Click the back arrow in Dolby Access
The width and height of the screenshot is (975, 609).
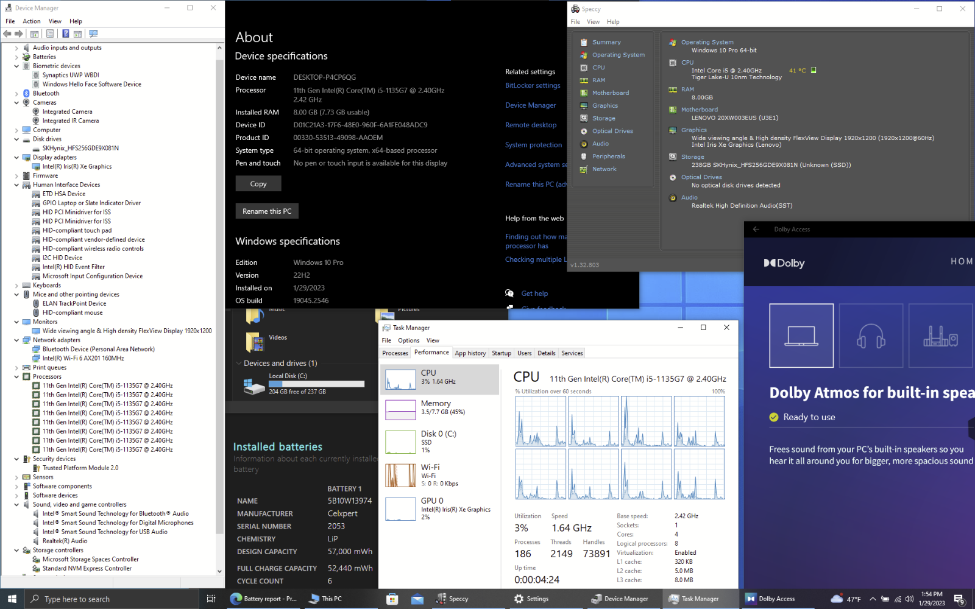point(756,230)
